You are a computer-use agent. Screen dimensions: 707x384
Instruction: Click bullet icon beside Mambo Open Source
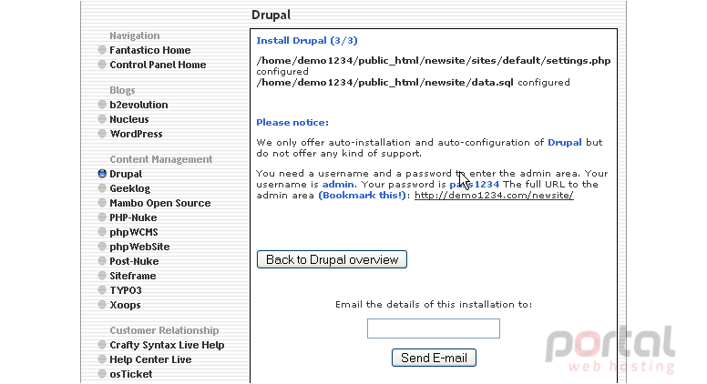[102, 203]
